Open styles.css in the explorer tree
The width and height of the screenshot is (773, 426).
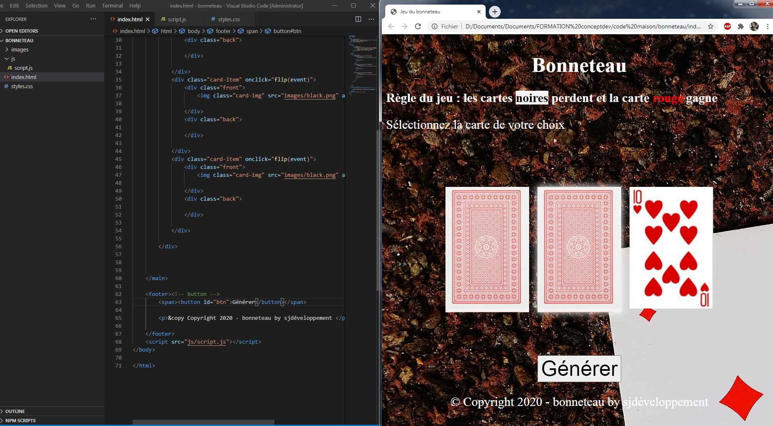tap(52, 86)
